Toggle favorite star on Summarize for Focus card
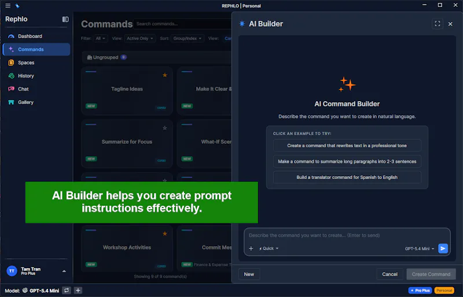 (165, 128)
